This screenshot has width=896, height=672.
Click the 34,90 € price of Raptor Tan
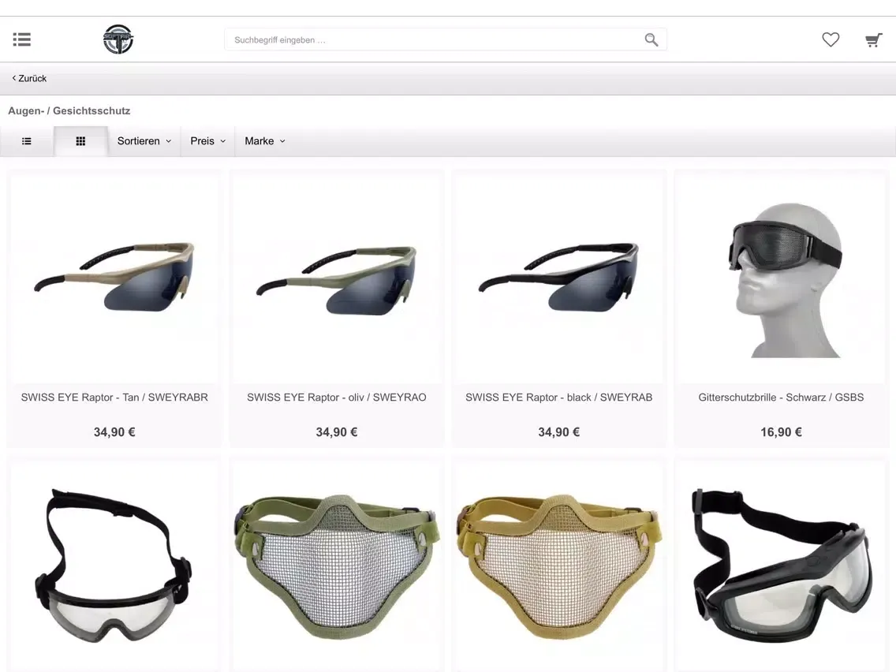click(114, 432)
